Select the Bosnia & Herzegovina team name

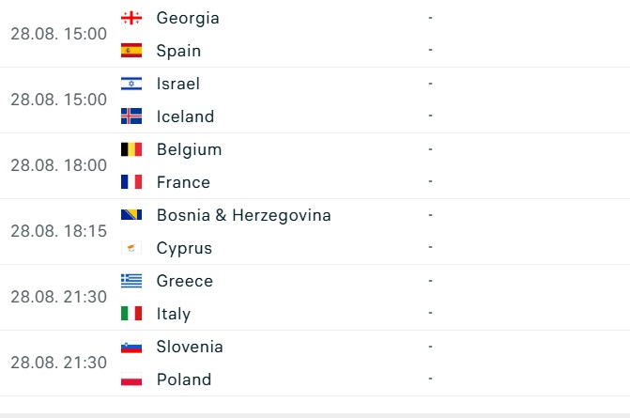243,215
